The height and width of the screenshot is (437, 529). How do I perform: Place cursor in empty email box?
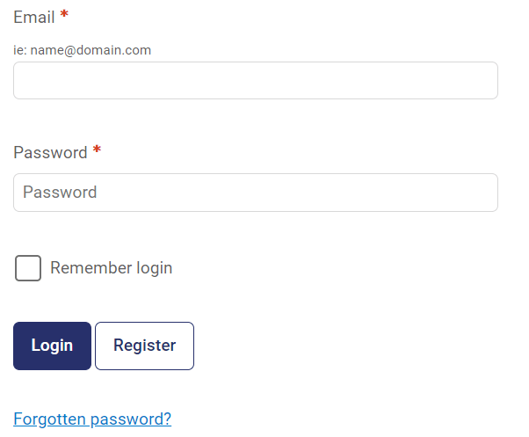click(x=256, y=80)
